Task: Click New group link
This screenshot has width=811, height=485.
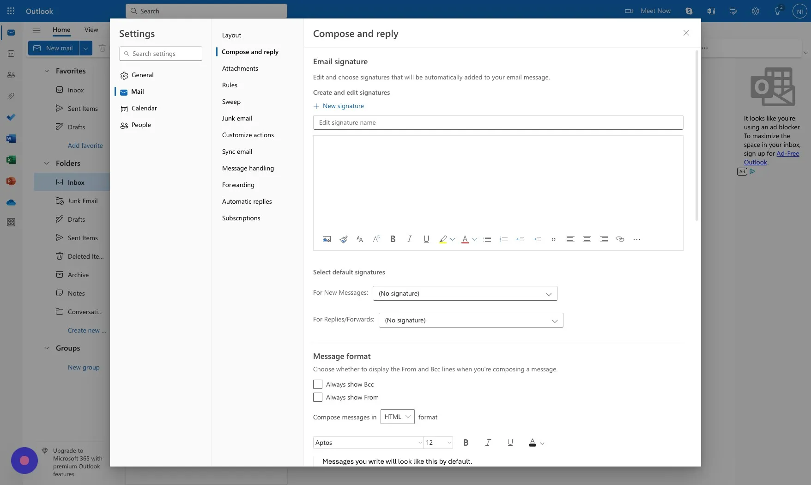Action: [x=84, y=367]
